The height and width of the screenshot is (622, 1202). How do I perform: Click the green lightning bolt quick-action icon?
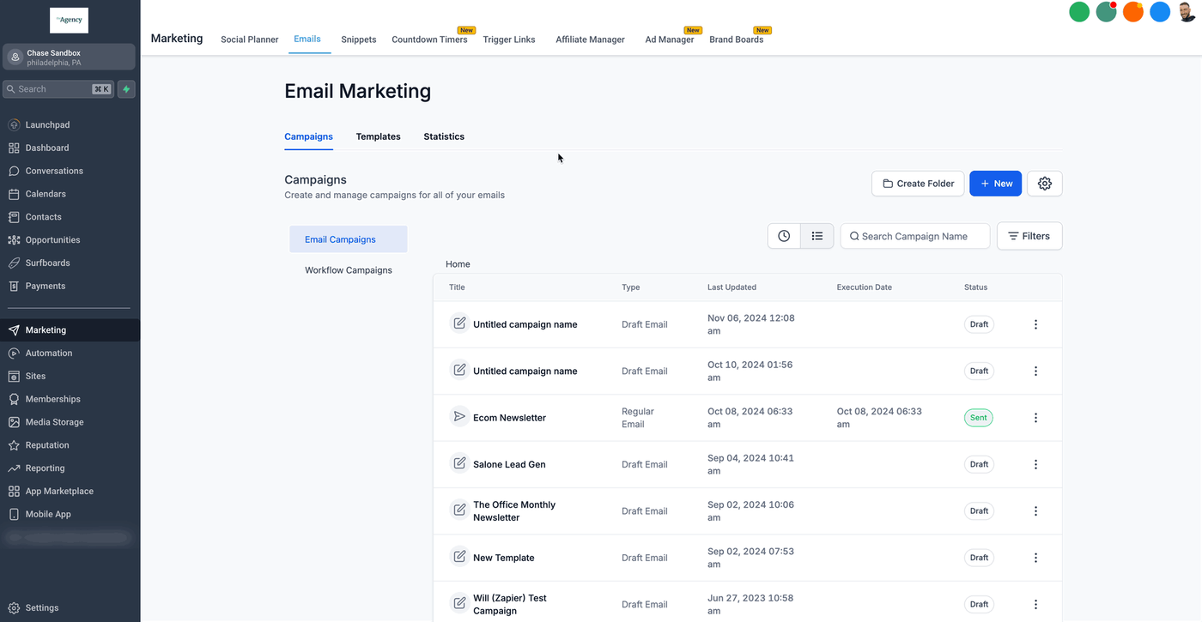pos(126,89)
